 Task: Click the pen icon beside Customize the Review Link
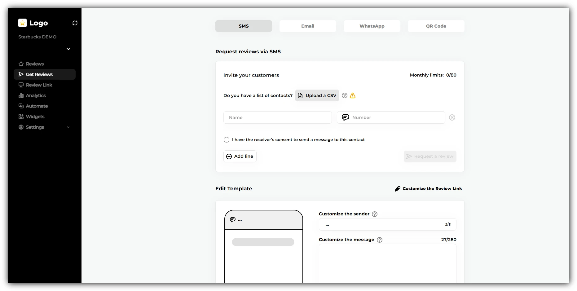pos(398,188)
